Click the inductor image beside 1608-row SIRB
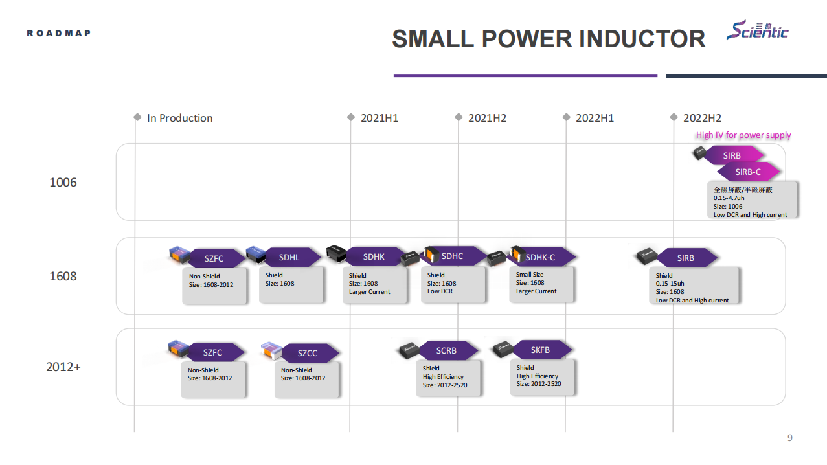 point(646,256)
